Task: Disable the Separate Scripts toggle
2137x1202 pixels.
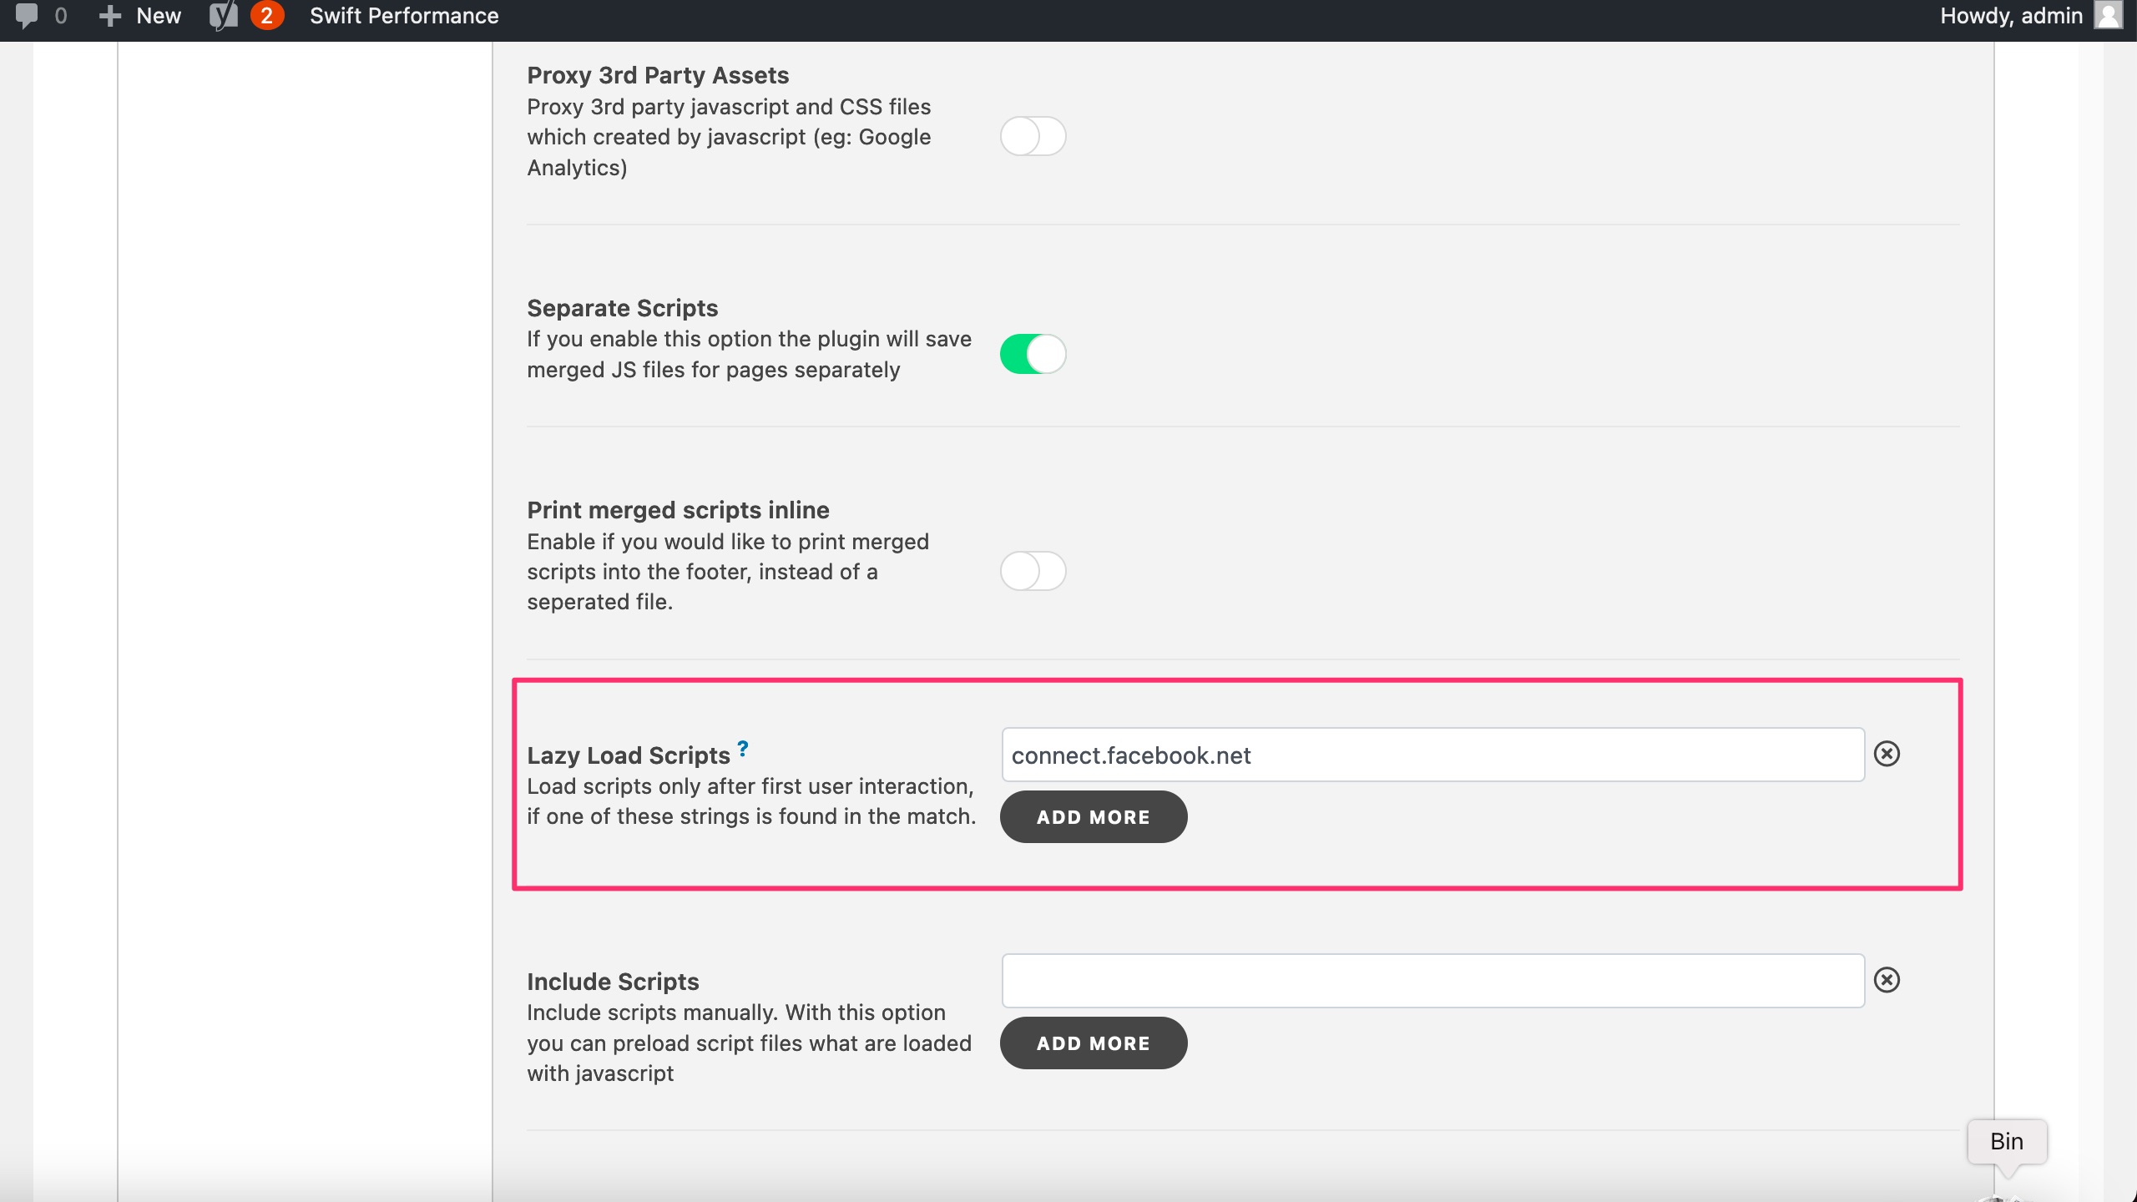Action: [1033, 354]
